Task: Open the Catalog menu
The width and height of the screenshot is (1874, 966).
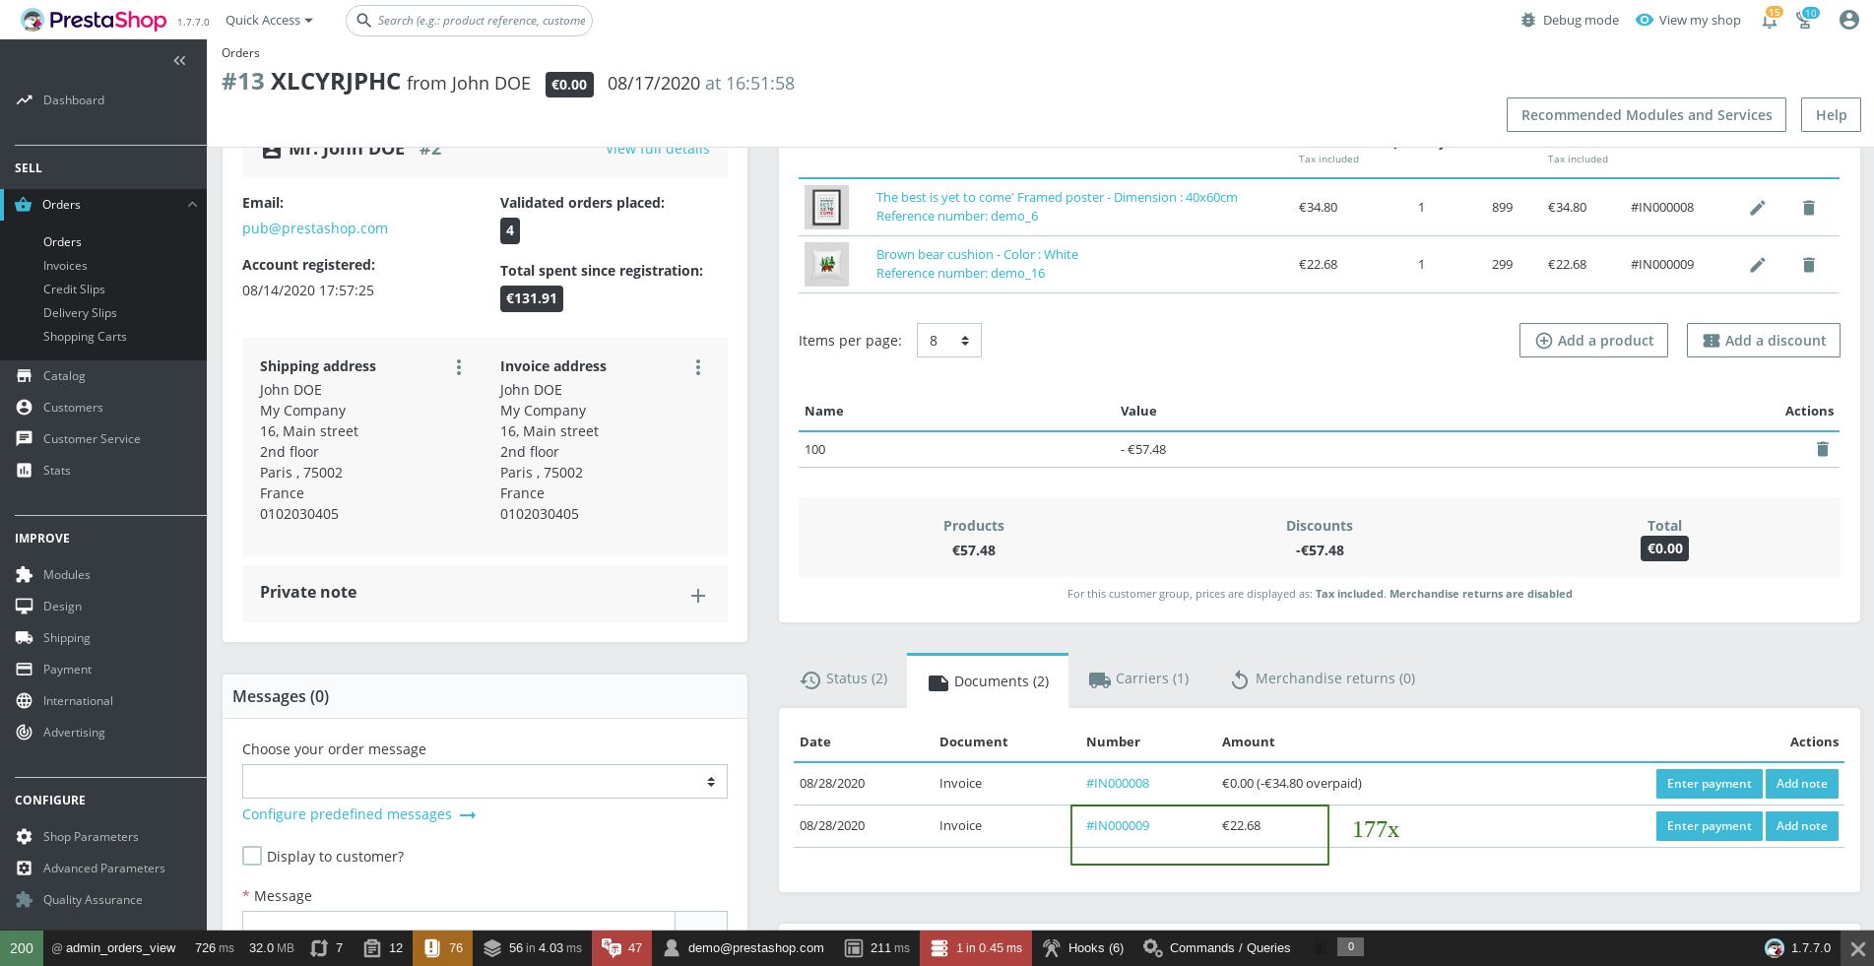Action: (64, 376)
